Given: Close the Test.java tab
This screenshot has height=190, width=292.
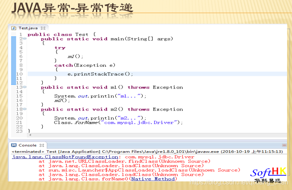Looking at the screenshot, I should coord(43,28).
